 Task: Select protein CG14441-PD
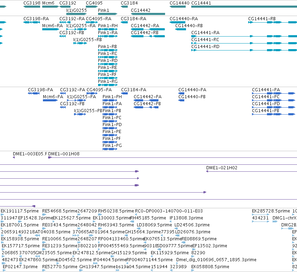coord(266,104)
